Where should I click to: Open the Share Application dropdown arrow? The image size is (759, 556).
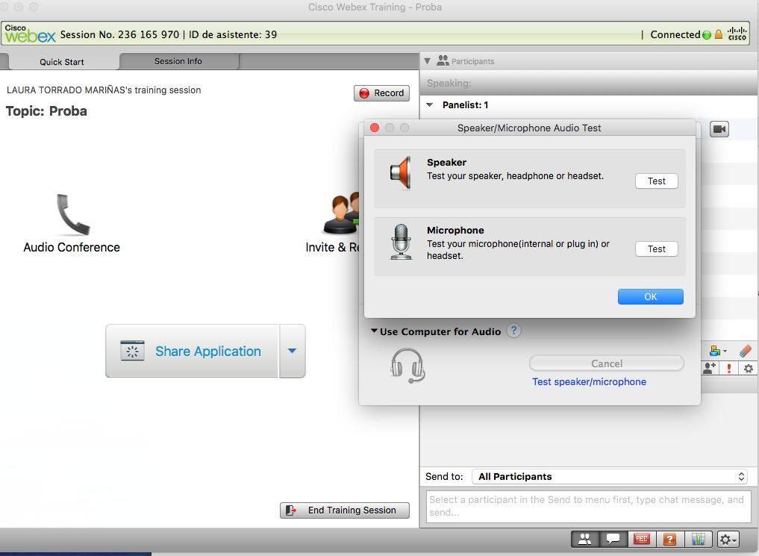(x=292, y=352)
